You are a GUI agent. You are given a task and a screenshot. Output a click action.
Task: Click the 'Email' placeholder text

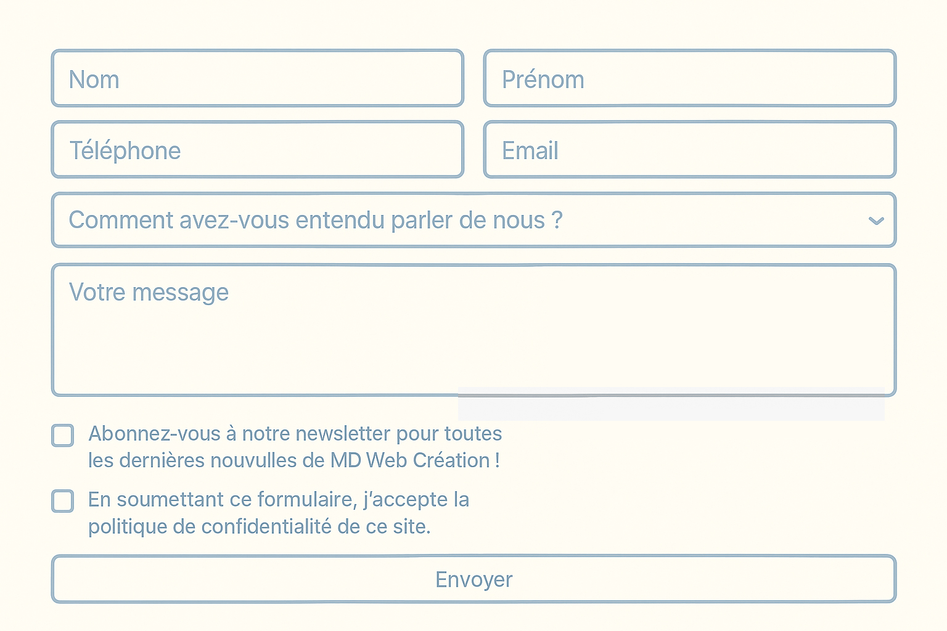[530, 150]
